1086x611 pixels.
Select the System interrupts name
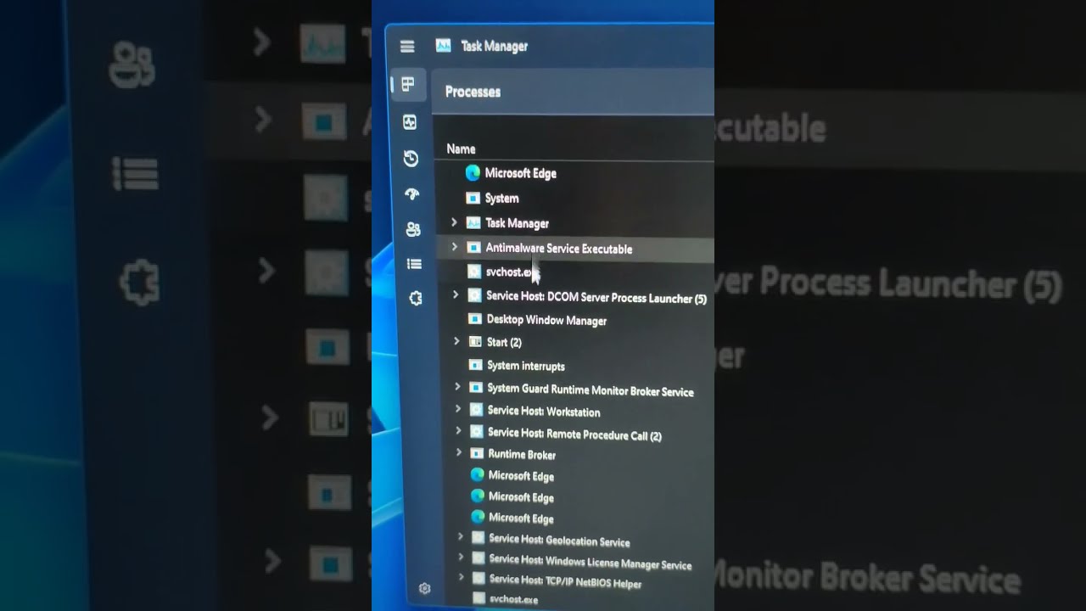point(526,367)
